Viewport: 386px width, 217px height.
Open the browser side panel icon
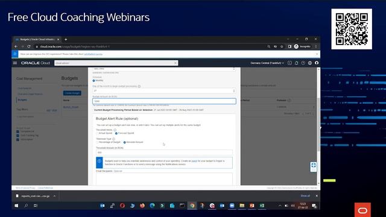tap(289, 46)
